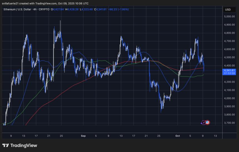Click the US flag economic event icon

[x=207, y=122]
